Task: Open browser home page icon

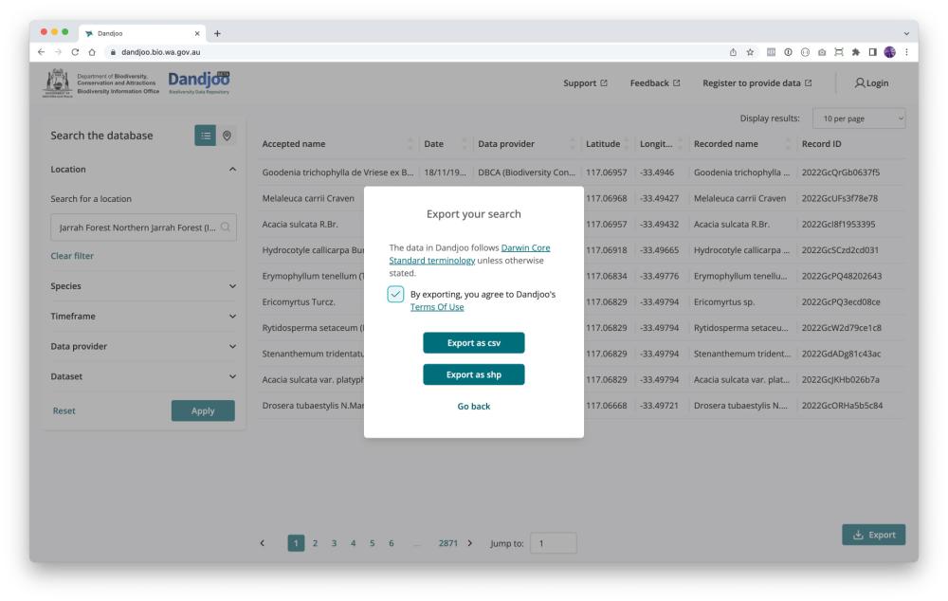Action: (x=92, y=52)
